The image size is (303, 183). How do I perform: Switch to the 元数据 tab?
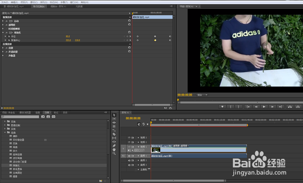(x=79, y=6)
